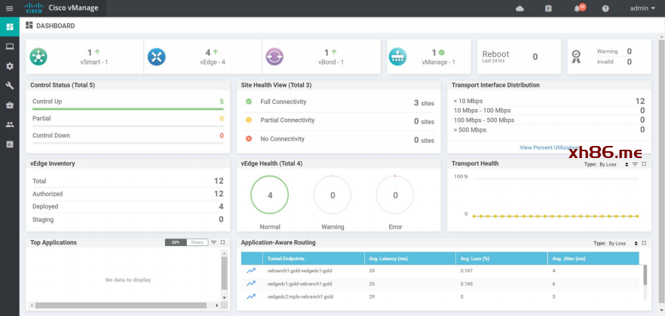Open the tasks clipboard icon in header
This screenshot has height=316, width=665.
click(x=548, y=8)
